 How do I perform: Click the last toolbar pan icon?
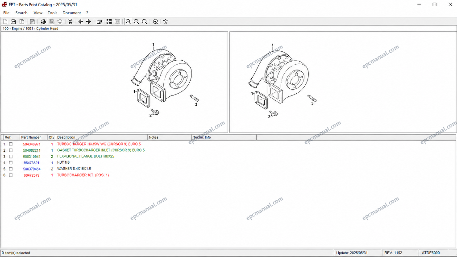point(165,21)
